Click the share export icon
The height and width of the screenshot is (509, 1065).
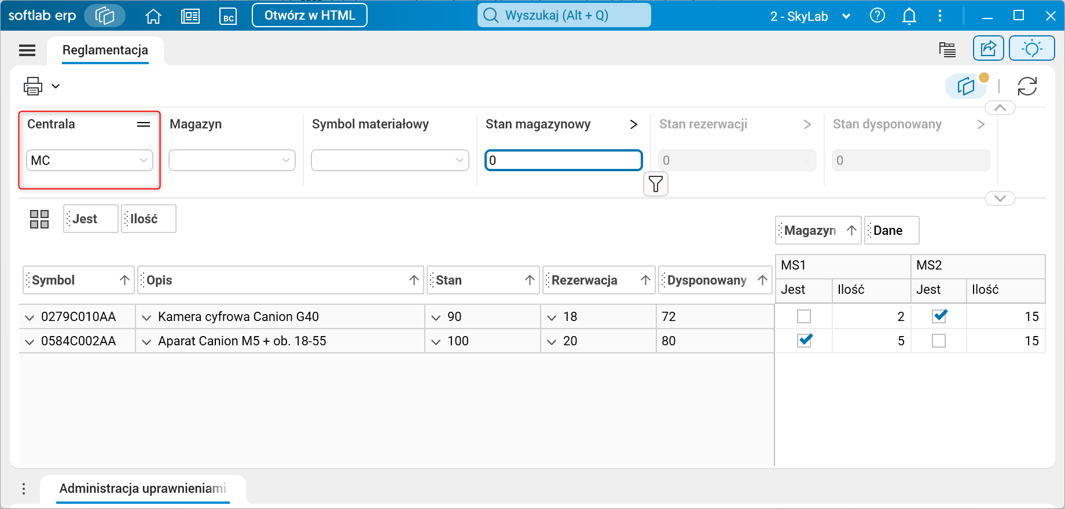pyautogui.click(x=989, y=48)
